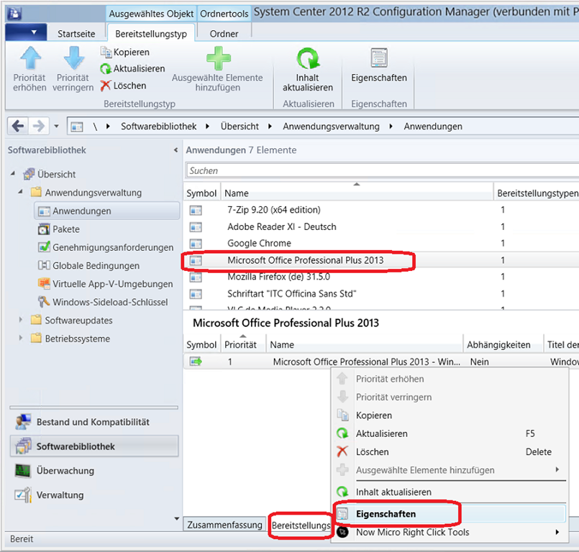Sort by the Bereitstellungstypen column header

[x=537, y=193]
